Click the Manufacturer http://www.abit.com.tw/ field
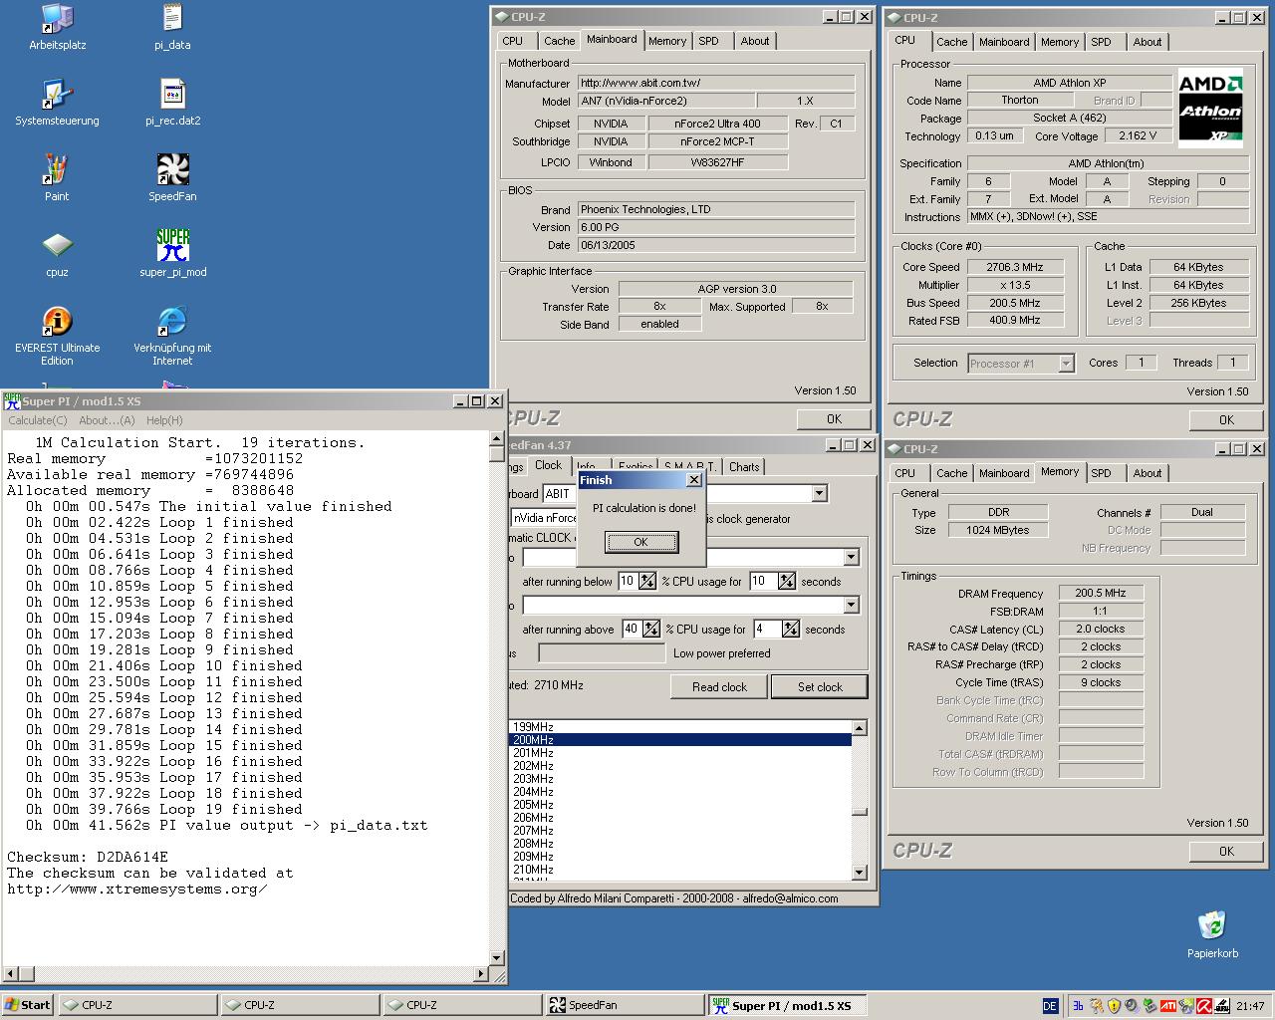The image size is (1275, 1020). 715,83
